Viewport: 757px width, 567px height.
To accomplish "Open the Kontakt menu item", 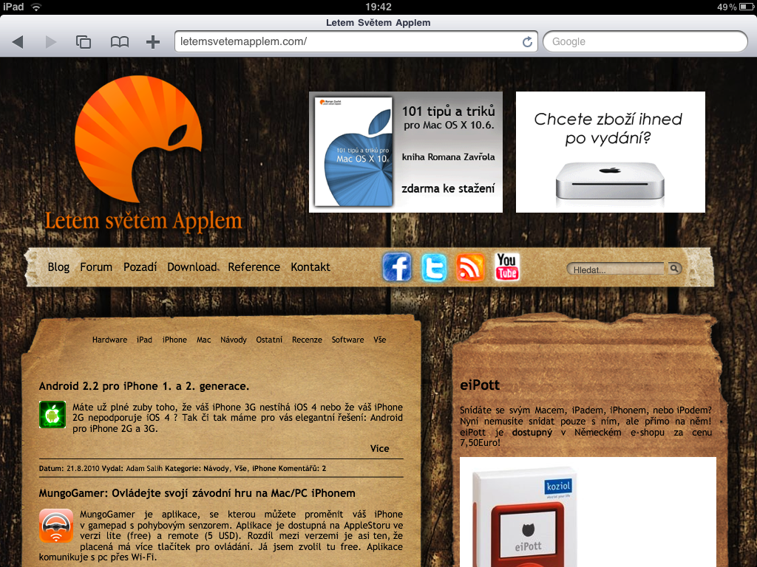I will [310, 267].
